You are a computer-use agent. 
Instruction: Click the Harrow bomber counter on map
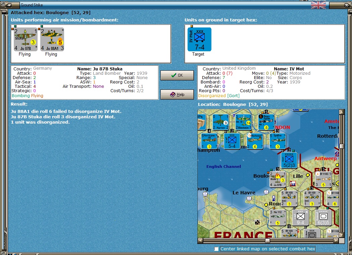[220, 122]
